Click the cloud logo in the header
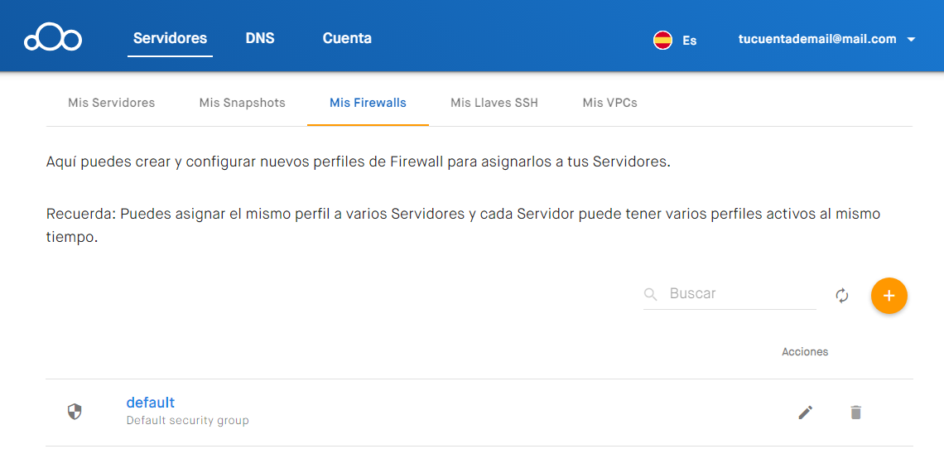 (x=53, y=37)
